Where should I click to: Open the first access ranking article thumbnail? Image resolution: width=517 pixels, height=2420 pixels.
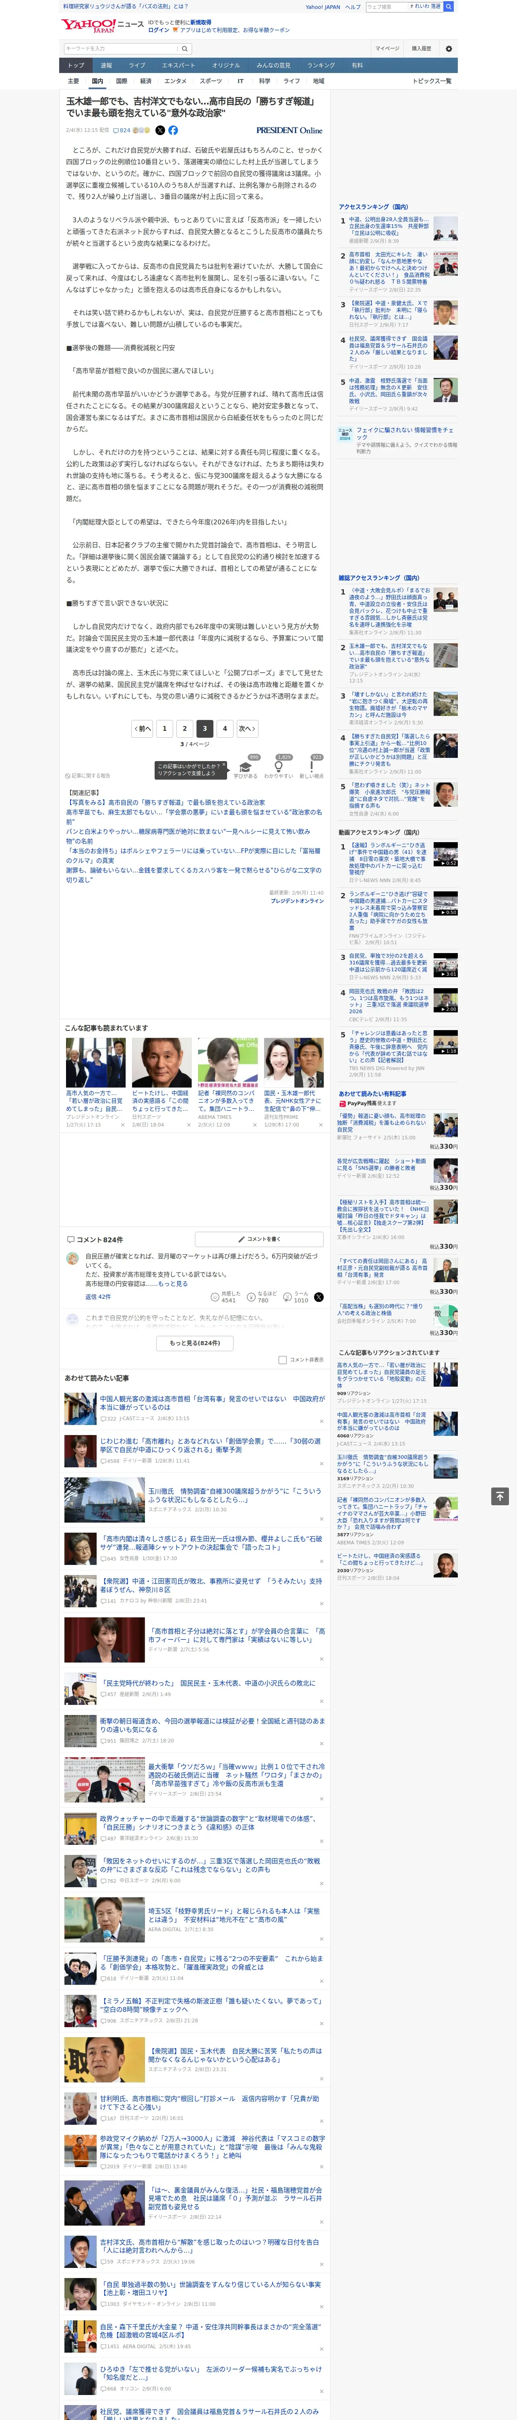446,228
